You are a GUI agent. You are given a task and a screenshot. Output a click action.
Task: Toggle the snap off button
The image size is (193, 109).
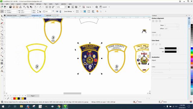pyautogui.click(x=84, y=7)
